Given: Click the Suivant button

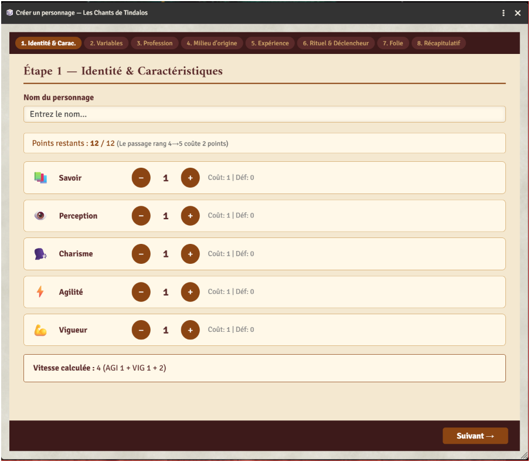Looking at the screenshot, I should tap(475, 436).
